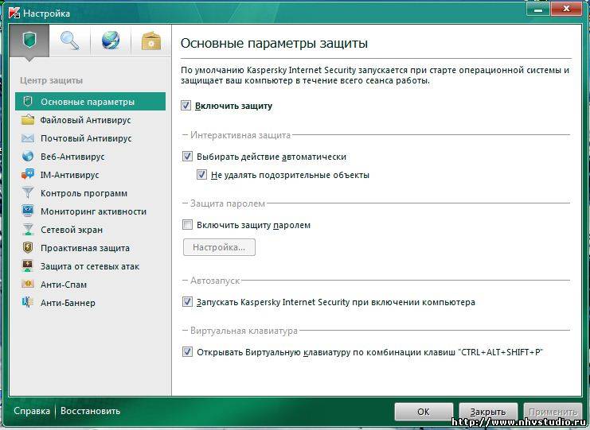Viewport: 590px width, 430px height.
Task: Click the Kaspersky logo in title bar
Action: pos(14,13)
